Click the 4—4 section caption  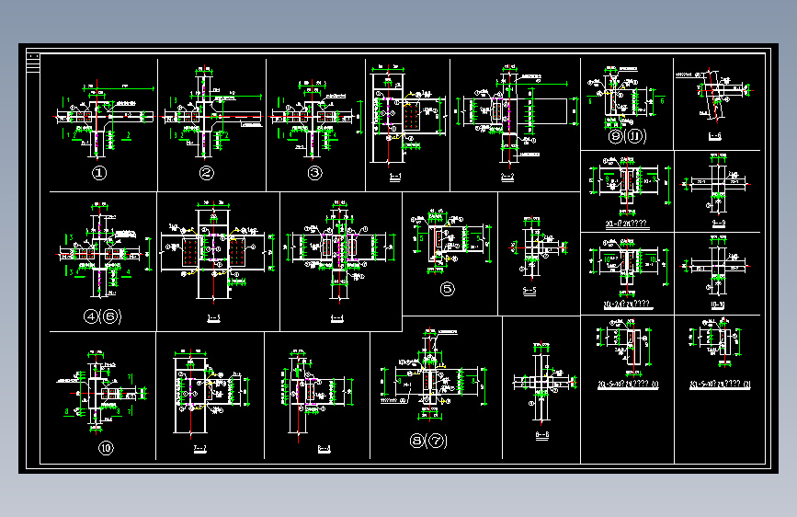tap(337, 318)
